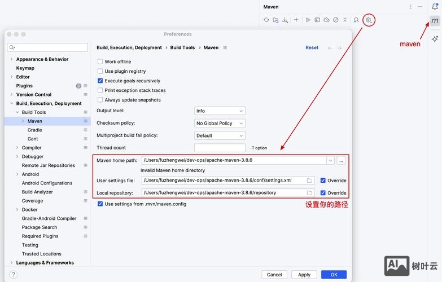Toggle Maven offline mode cloud icon
The height and width of the screenshot is (282, 442).
(326, 20)
